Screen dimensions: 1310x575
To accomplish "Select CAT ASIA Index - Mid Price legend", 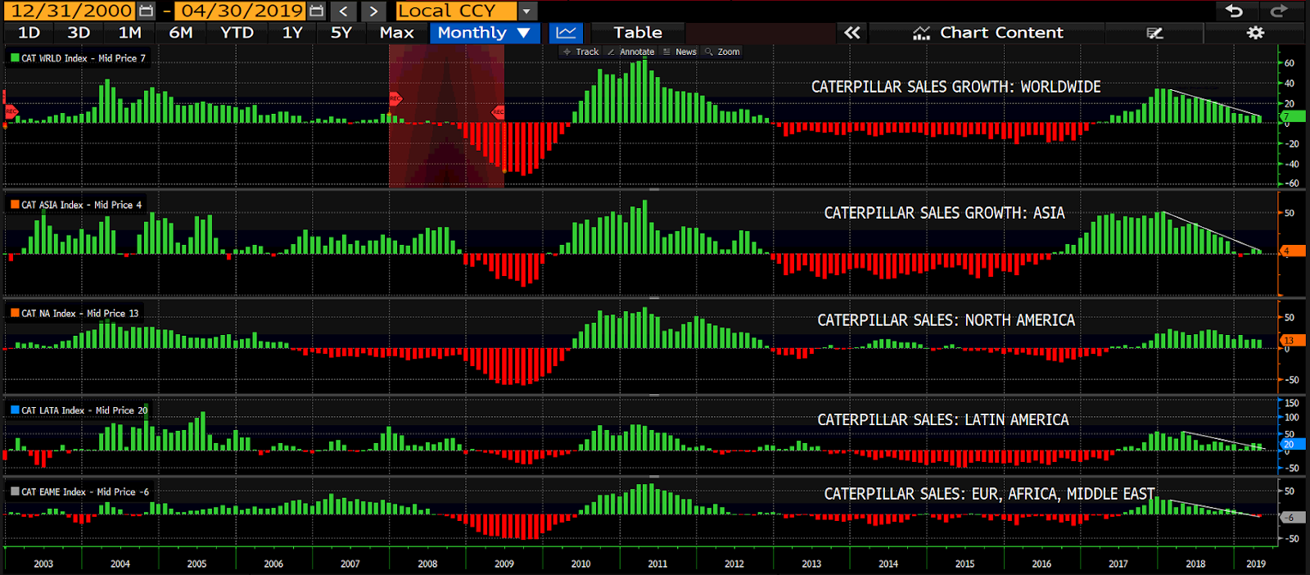I will (x=81, y=205).
